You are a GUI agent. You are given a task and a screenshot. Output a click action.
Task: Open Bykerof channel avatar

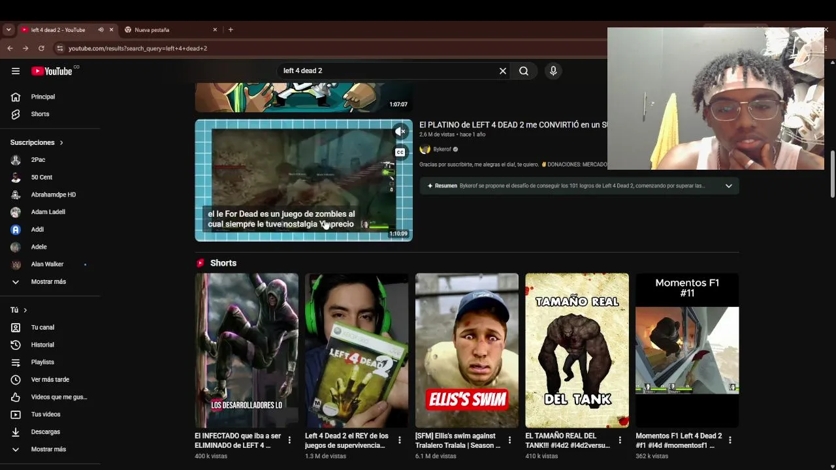(x=425, y=149)
